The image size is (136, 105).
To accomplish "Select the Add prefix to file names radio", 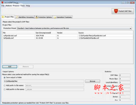I will tap(4, 85).
